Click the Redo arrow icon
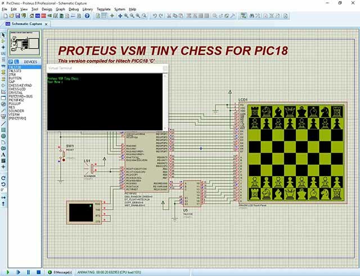360x276 pixels. 161,16
